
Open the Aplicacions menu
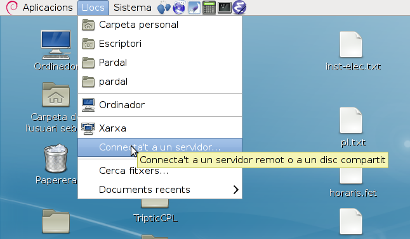click(x=48, y=8)
